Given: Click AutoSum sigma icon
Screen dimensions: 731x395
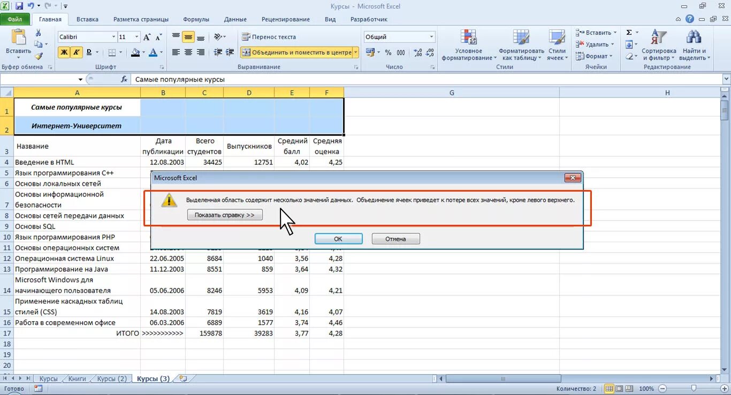Looking at the screenshot, I should coord(629,33).
